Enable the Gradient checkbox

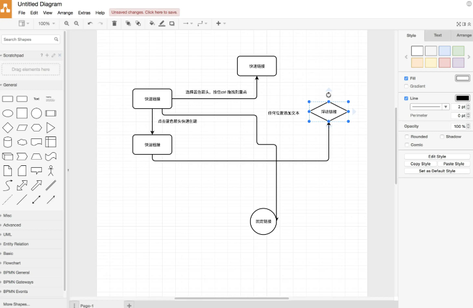[407, 86]
